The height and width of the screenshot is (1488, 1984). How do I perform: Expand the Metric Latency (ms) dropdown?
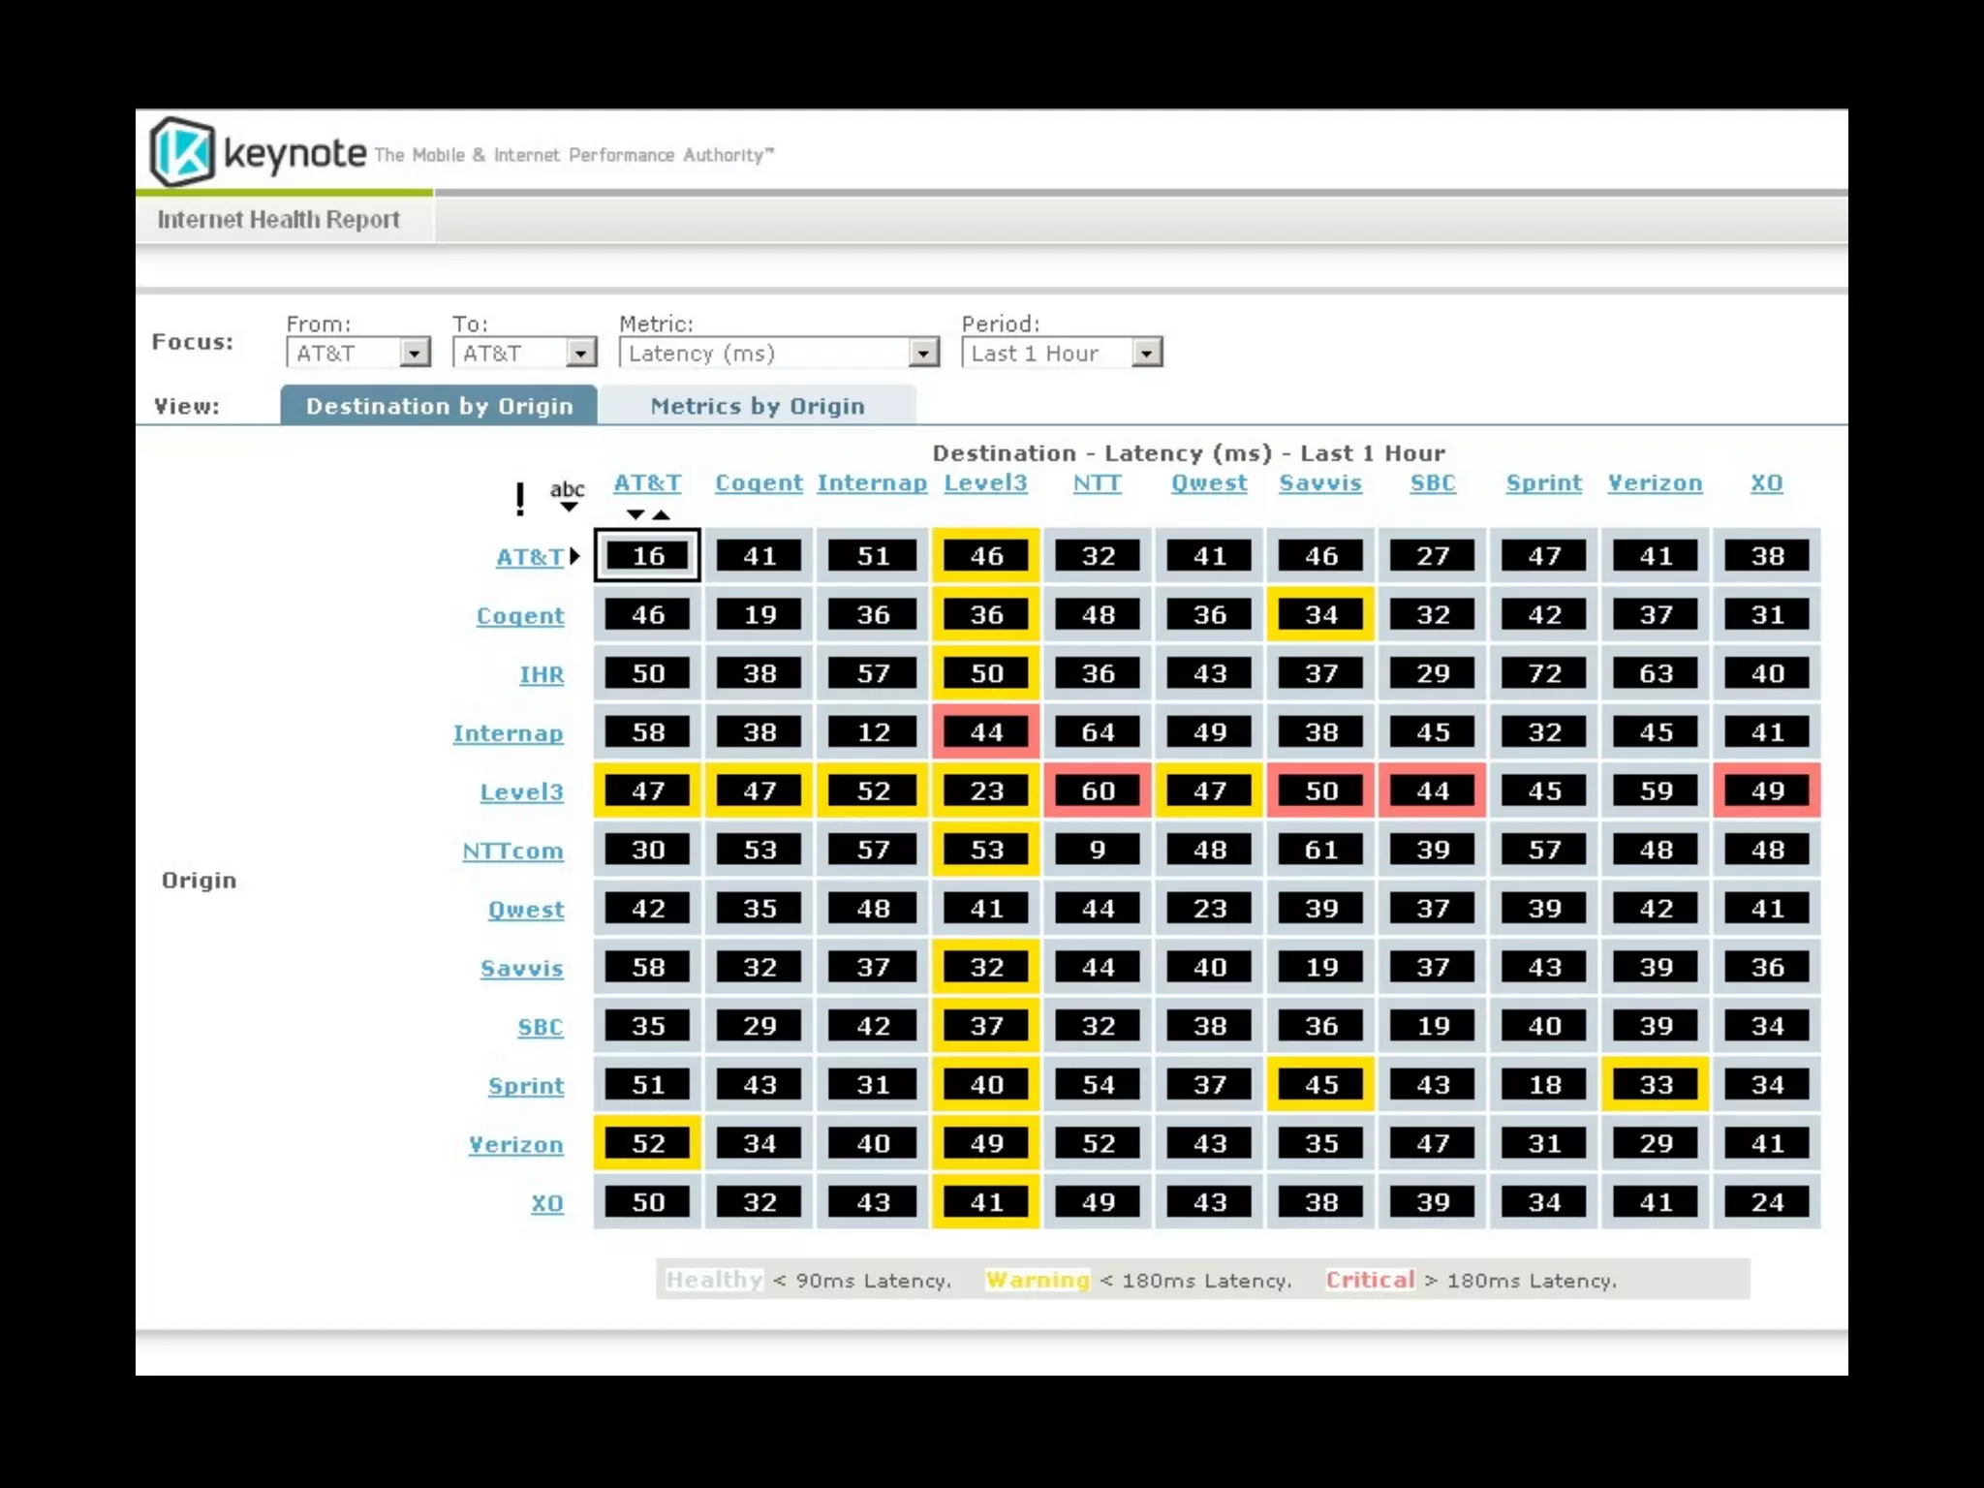[923, 353]
